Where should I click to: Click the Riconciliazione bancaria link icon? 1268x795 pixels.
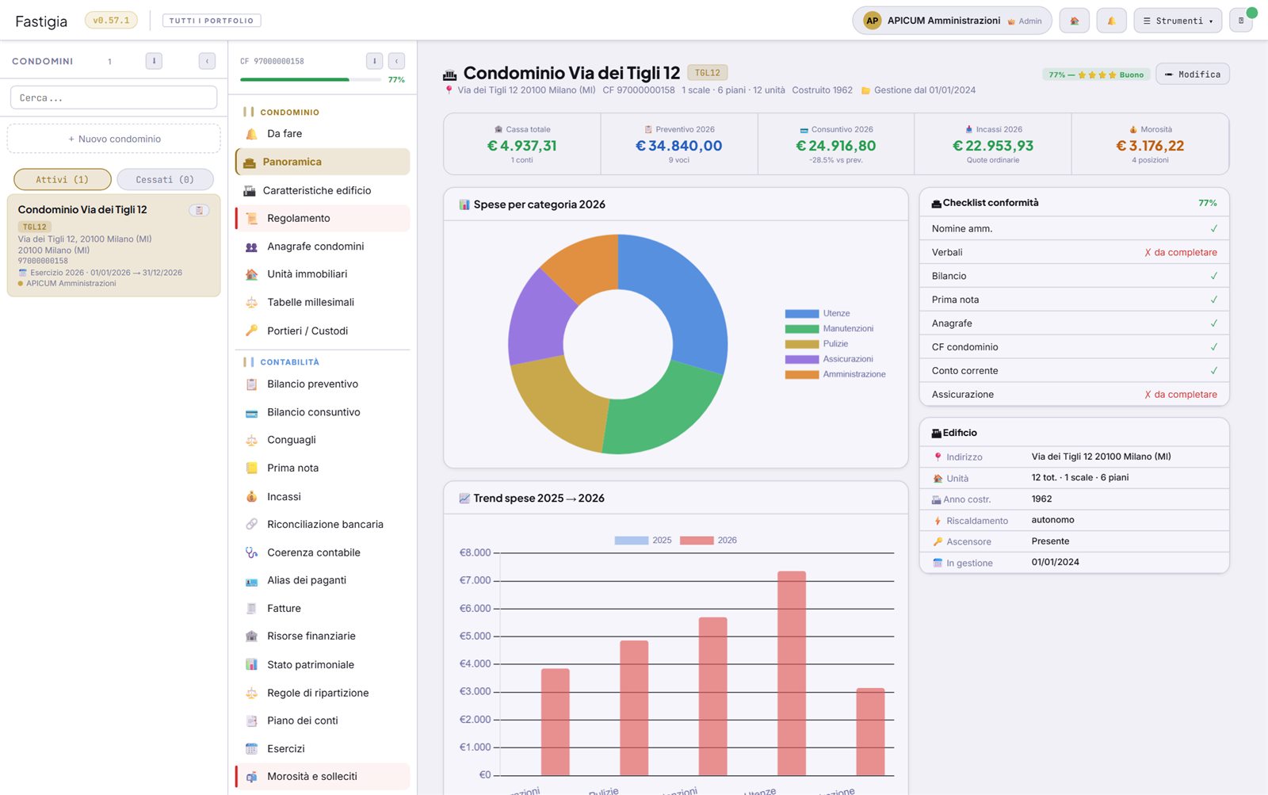[251, 525]
